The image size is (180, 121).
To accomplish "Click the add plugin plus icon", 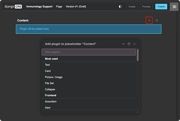I will (149, 20).
